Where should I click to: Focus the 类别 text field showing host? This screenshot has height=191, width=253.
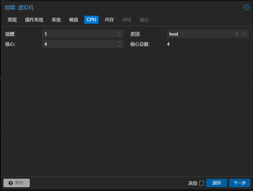tap(199, 34)
